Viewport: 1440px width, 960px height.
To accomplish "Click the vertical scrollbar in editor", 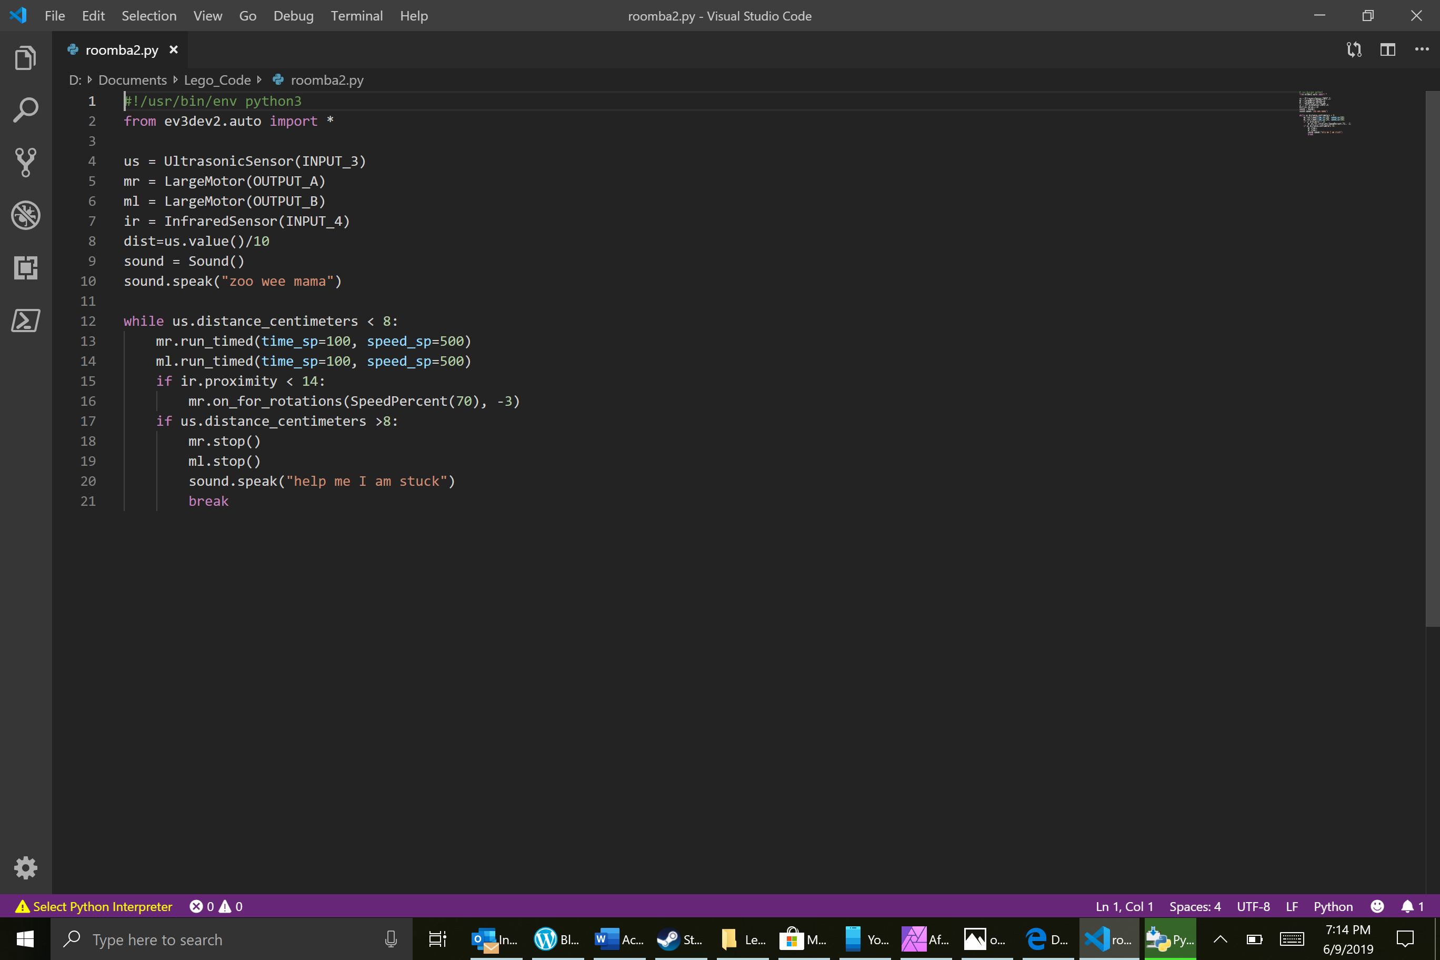I will 1432,358.
